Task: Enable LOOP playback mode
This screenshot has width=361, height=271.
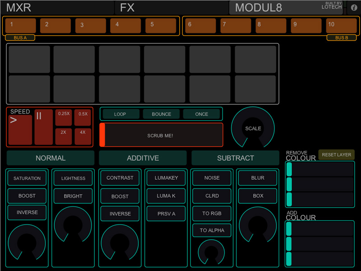Action: click(120, 114)
